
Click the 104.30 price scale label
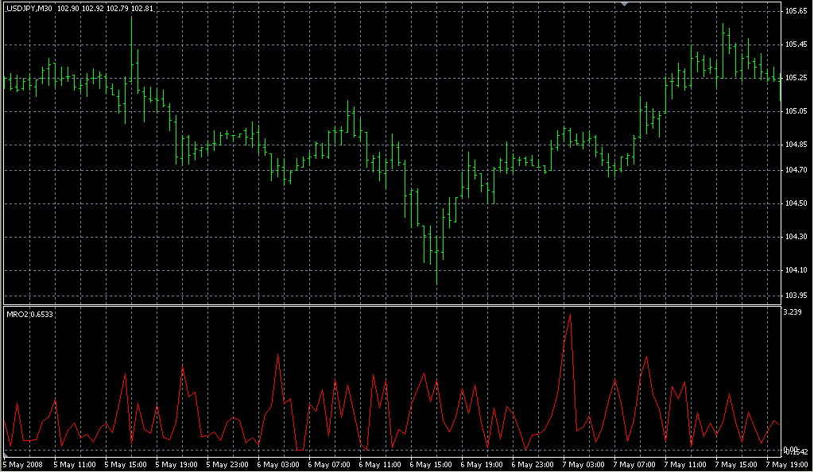pyautogui.click(x=796, y=237)
